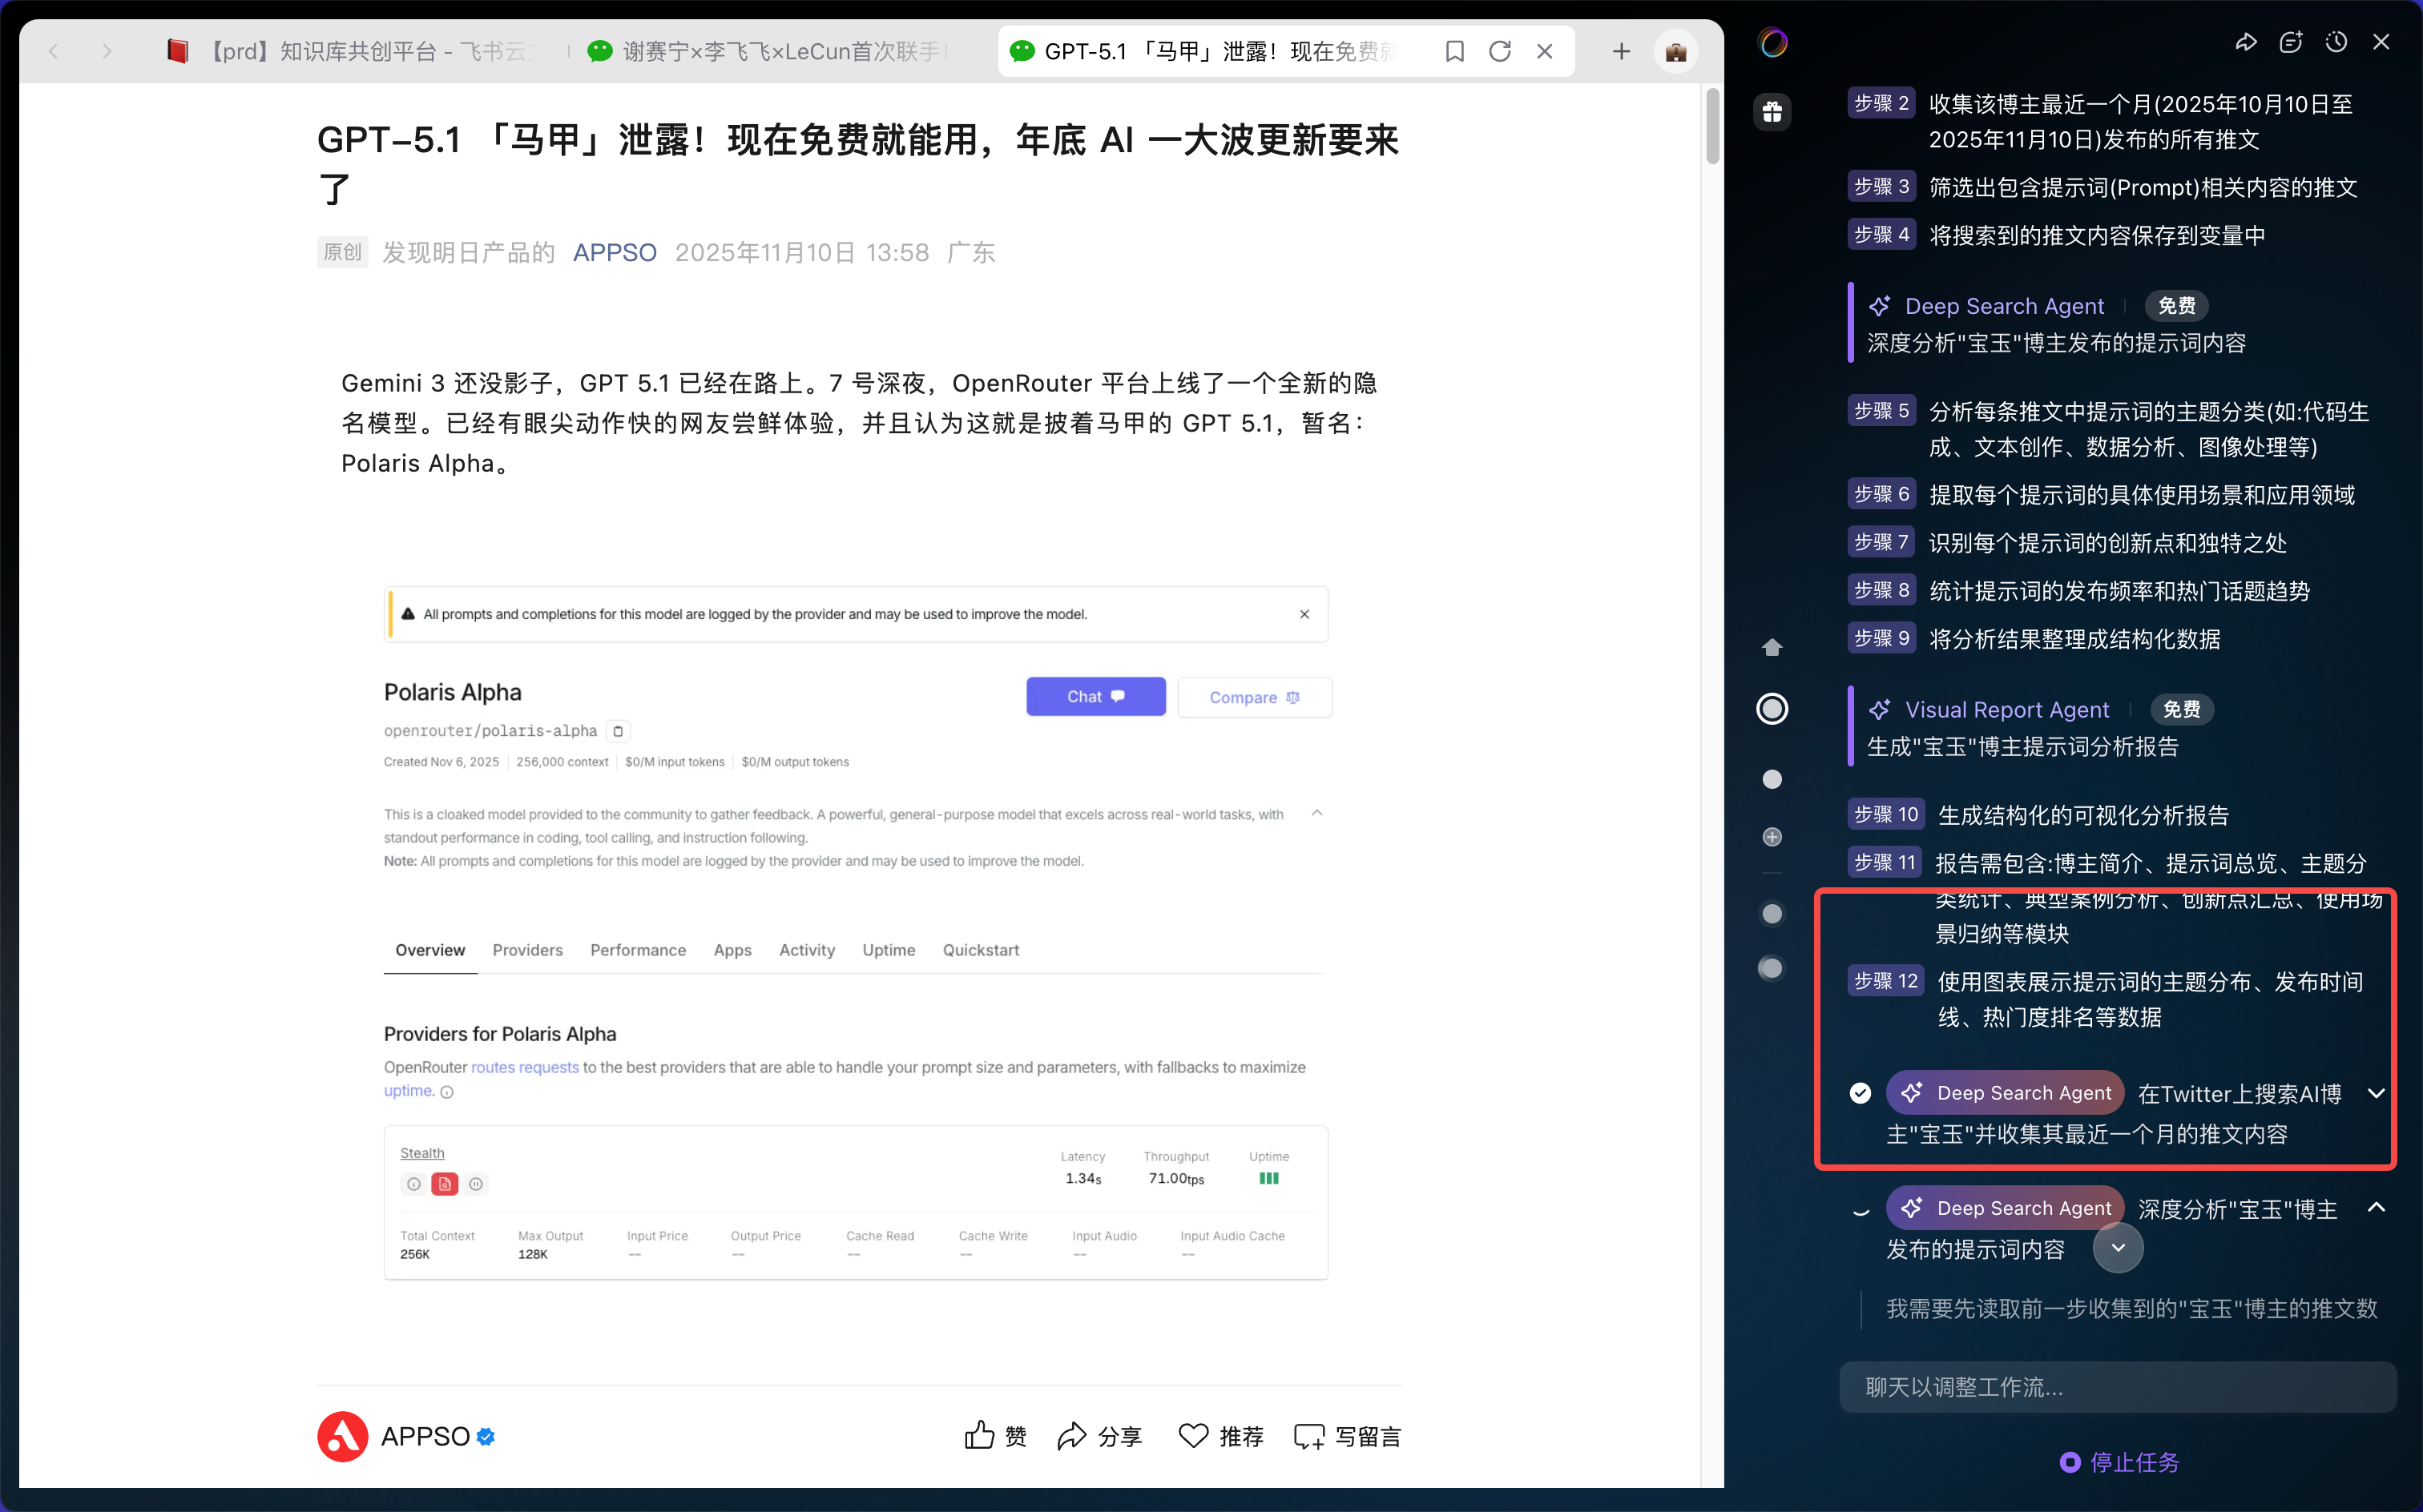
Task: Reload the GPT-5.1 article tab
Action: (x=1500, y=51)
